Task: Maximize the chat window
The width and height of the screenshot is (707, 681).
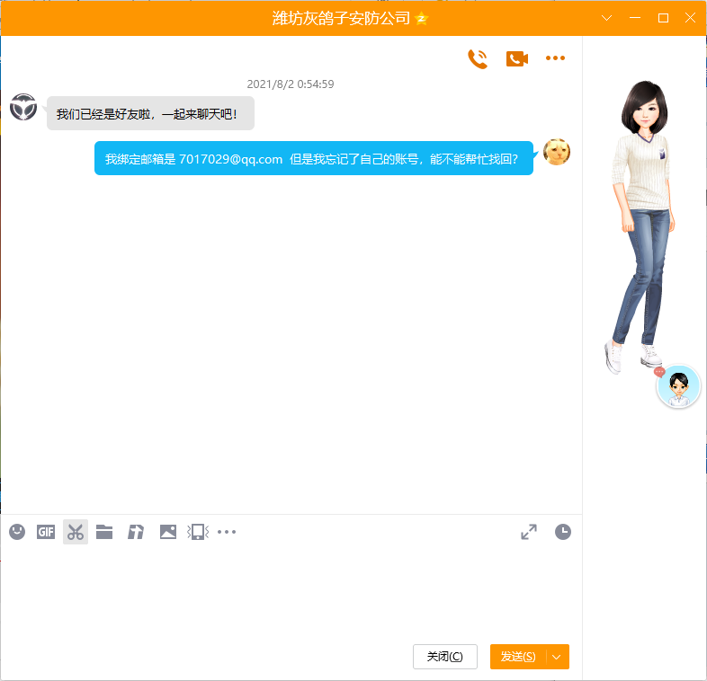Action: click(663, 18)
